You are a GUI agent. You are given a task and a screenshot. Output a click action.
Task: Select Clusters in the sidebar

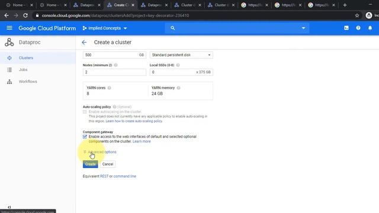38,58
